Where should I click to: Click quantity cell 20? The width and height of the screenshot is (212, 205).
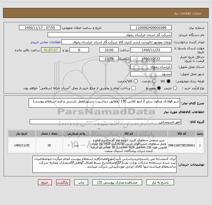[49, 145]
